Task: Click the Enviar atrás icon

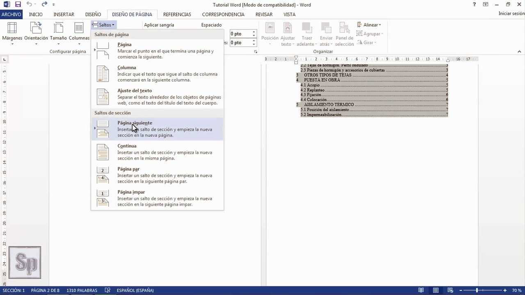Action: [326, 28]
